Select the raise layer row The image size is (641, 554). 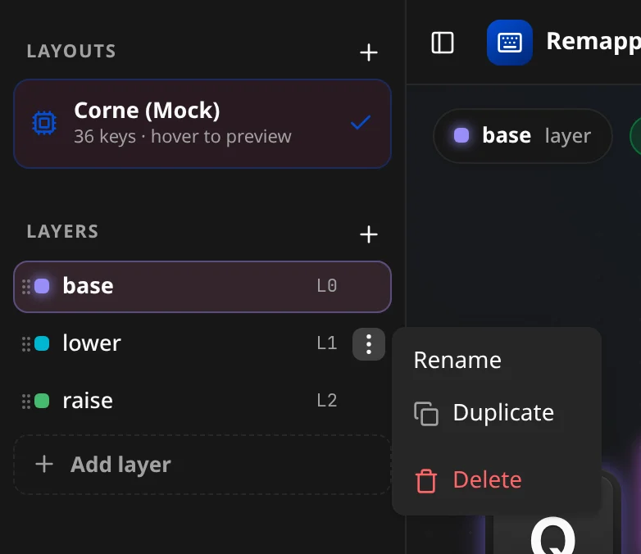[202, 401]
